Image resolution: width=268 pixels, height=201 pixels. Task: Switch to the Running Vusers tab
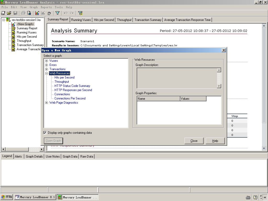tap(81, 20)
